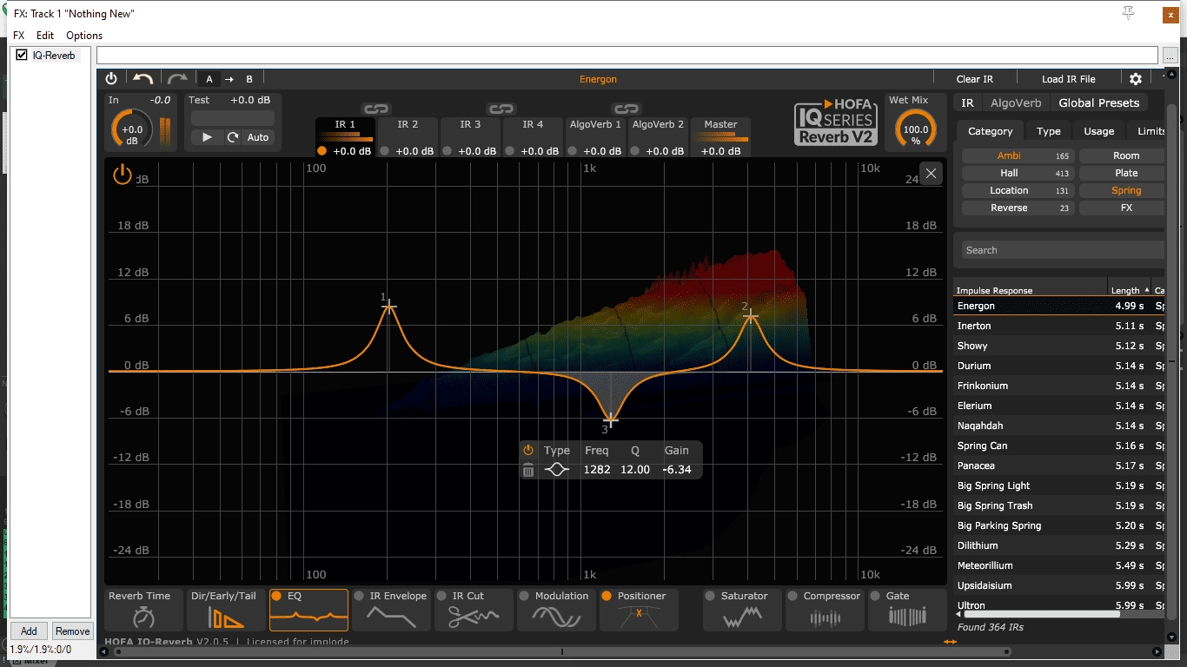Toggle the EQ module enable dot
This screenshot has height=667, width=1187.
[x=276, y=596]
